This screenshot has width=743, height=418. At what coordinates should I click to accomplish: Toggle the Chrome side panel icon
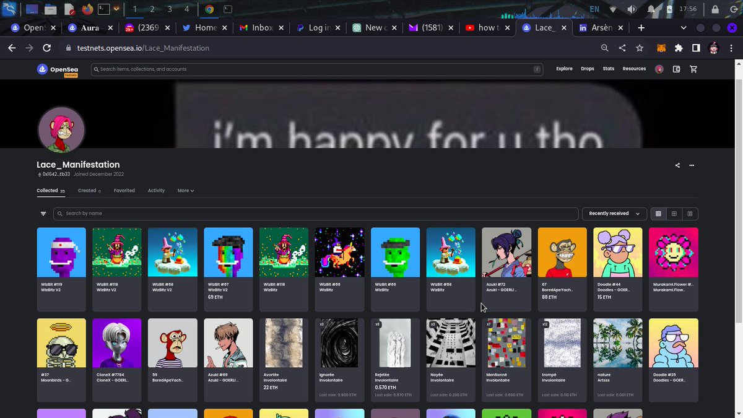click(x=696, y=48)
